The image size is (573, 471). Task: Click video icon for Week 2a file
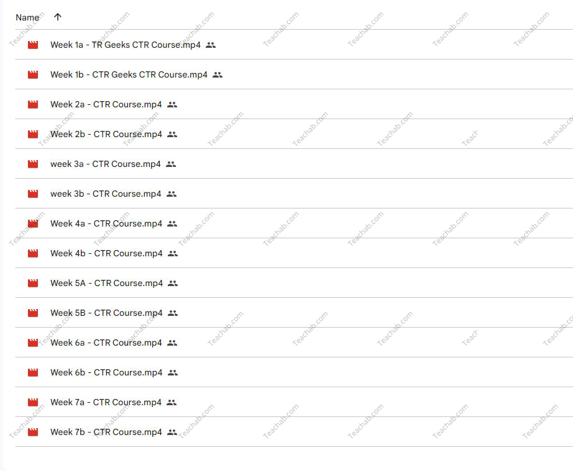(x=33, y=104)
